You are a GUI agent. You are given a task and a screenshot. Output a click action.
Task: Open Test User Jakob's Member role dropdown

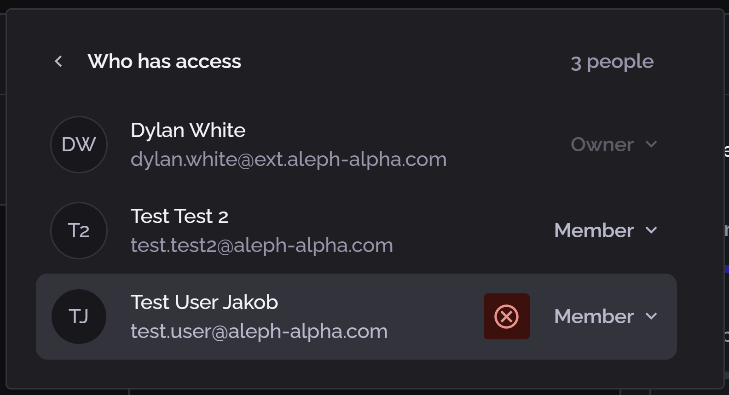pos(594,316)
